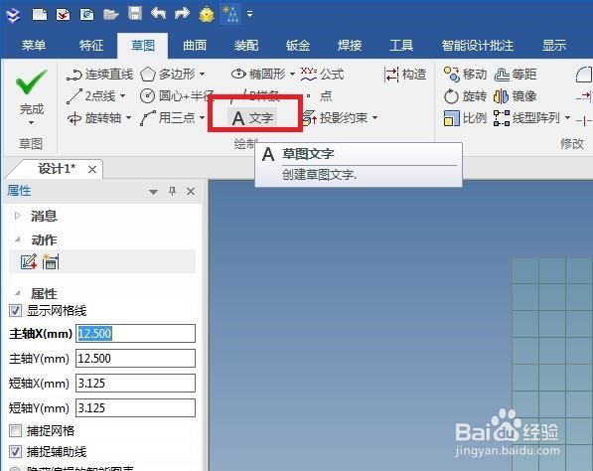Collapse the 属性 section in panel
The height and width of the screenshot is (471, 593).
pos(18,293)
